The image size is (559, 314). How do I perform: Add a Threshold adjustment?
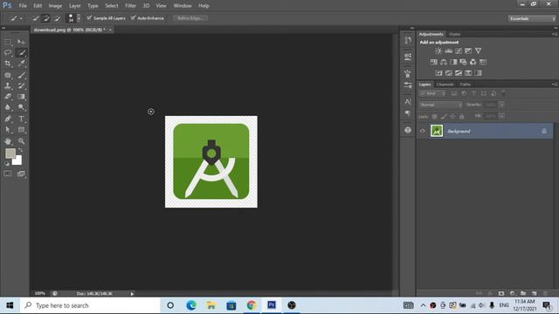click(x=459, y=73)
